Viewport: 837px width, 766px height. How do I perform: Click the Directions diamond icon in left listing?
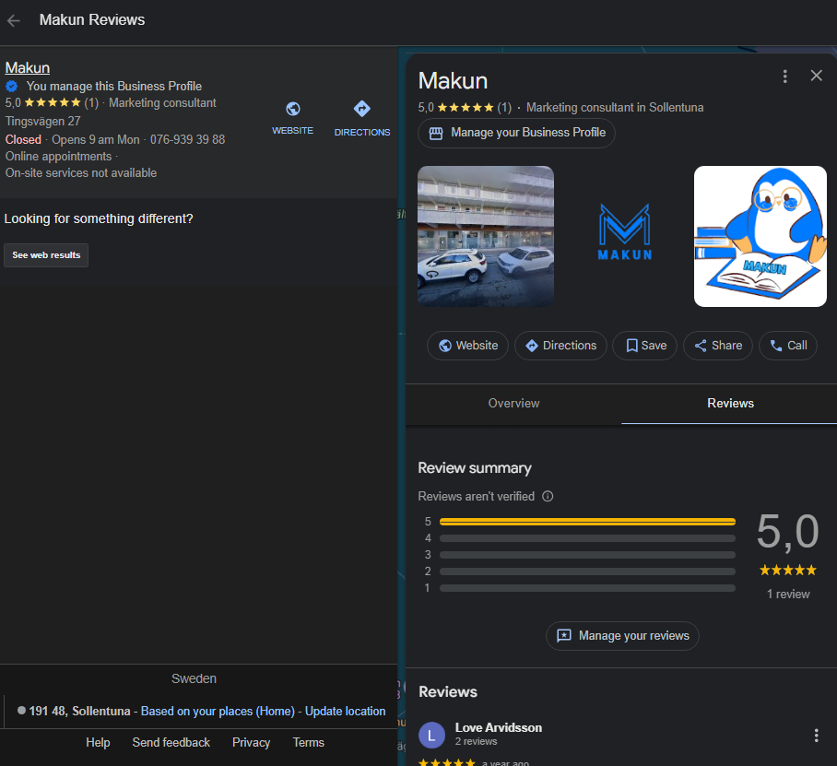[362, 109]
